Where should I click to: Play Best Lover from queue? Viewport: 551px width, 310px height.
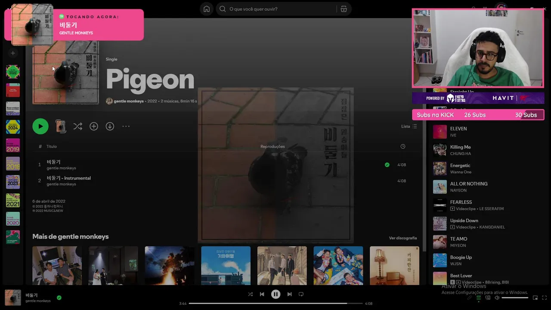point(486,279)
